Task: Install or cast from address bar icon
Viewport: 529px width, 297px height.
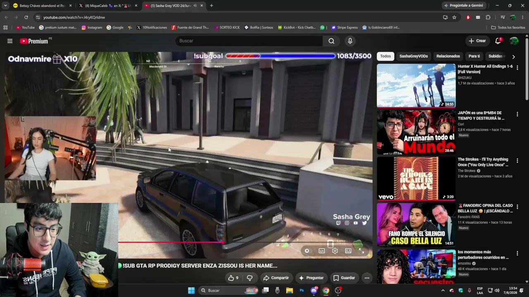Action: point(445,17)
